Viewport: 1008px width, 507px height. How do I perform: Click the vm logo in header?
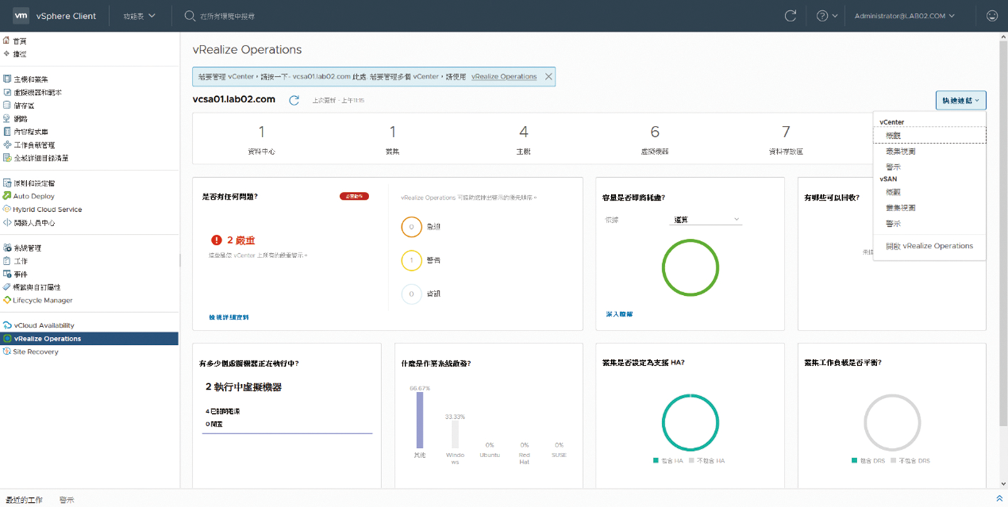point(21,16)
